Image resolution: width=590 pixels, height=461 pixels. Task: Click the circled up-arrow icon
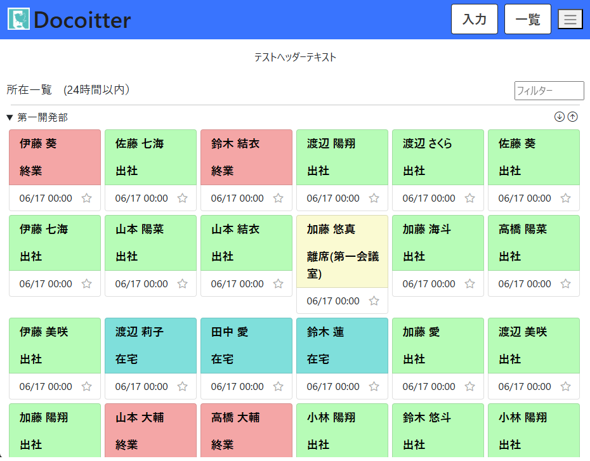coord(572,117)
